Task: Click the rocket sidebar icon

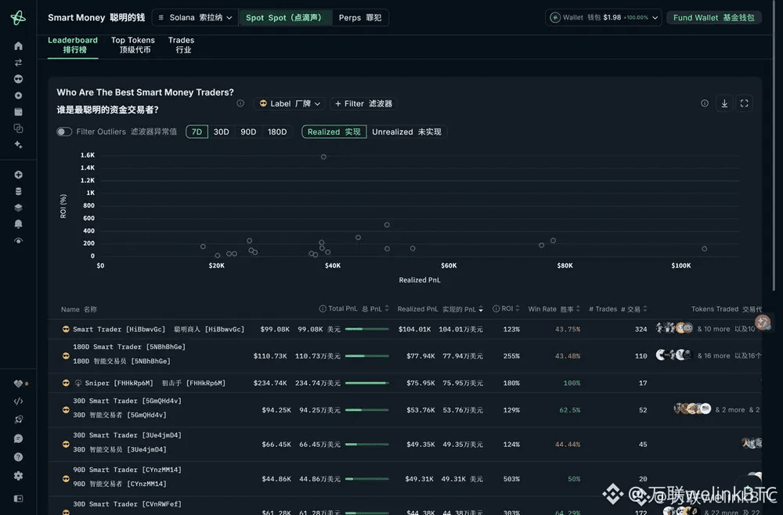Action: pos(19,420)
